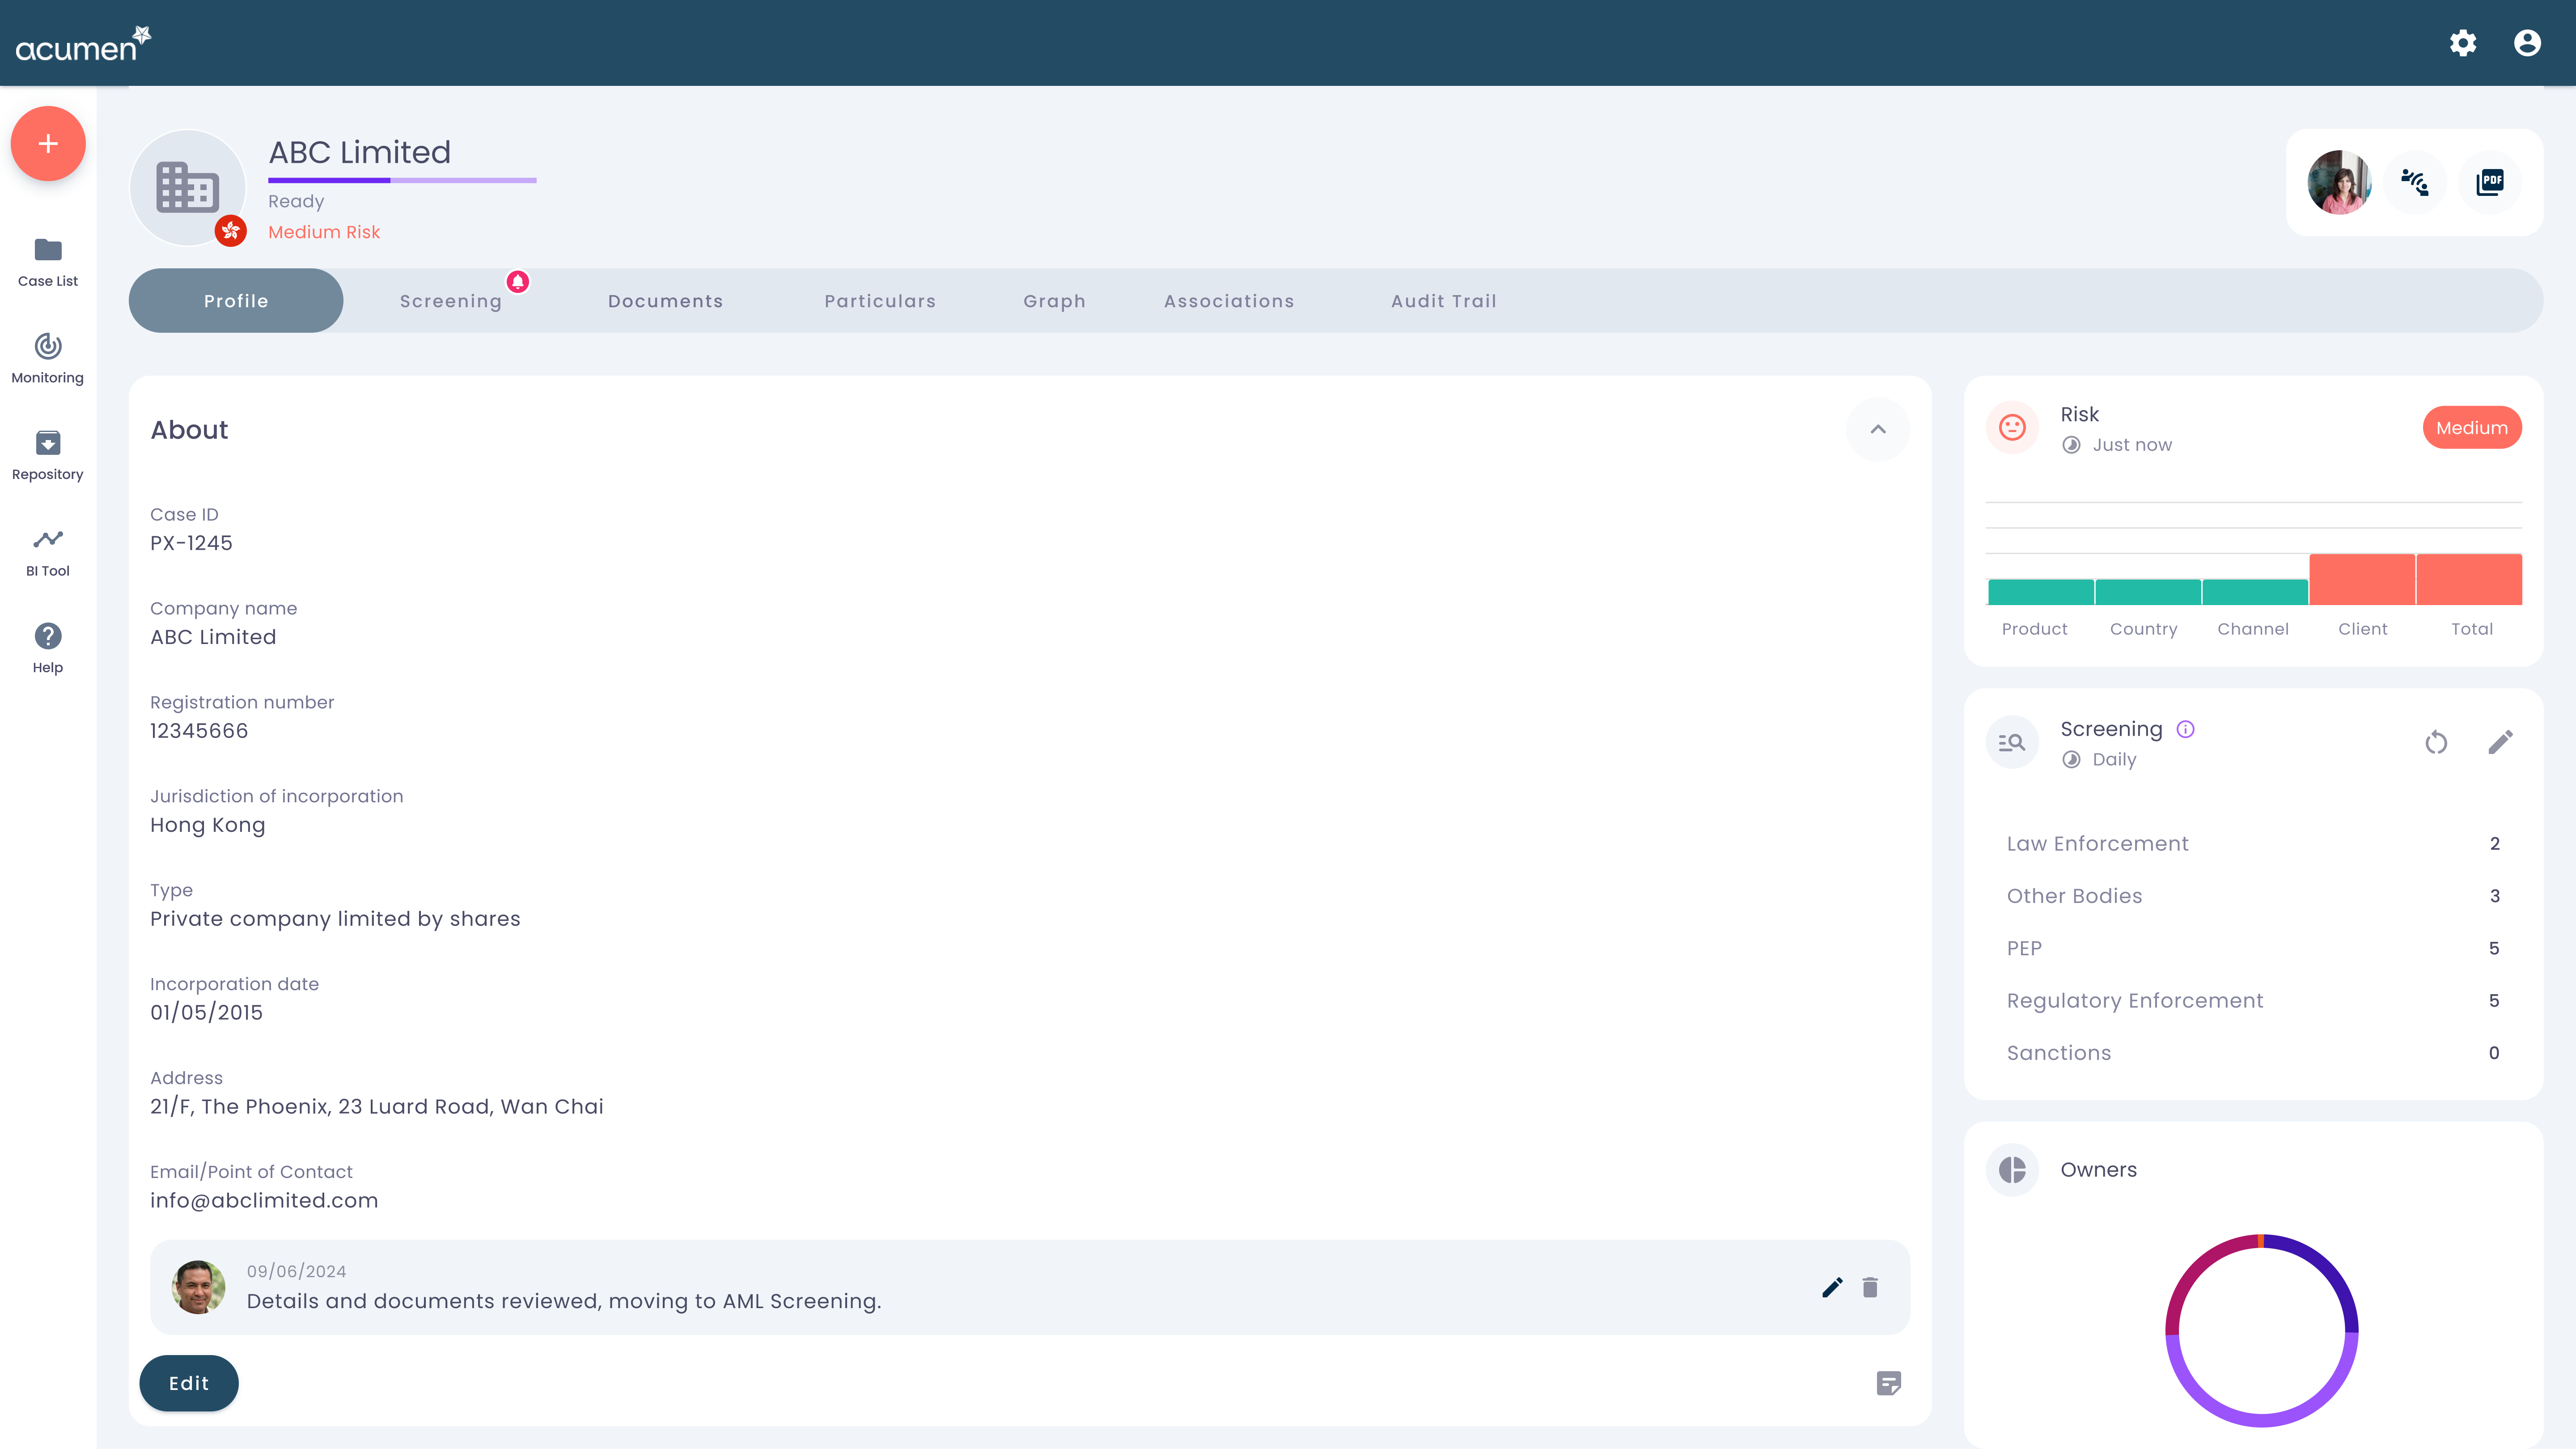Click the Screening tab notification bell
Image resolution: width=2576 pixels, height=1449 pixels.
click(x=518, y=282)
